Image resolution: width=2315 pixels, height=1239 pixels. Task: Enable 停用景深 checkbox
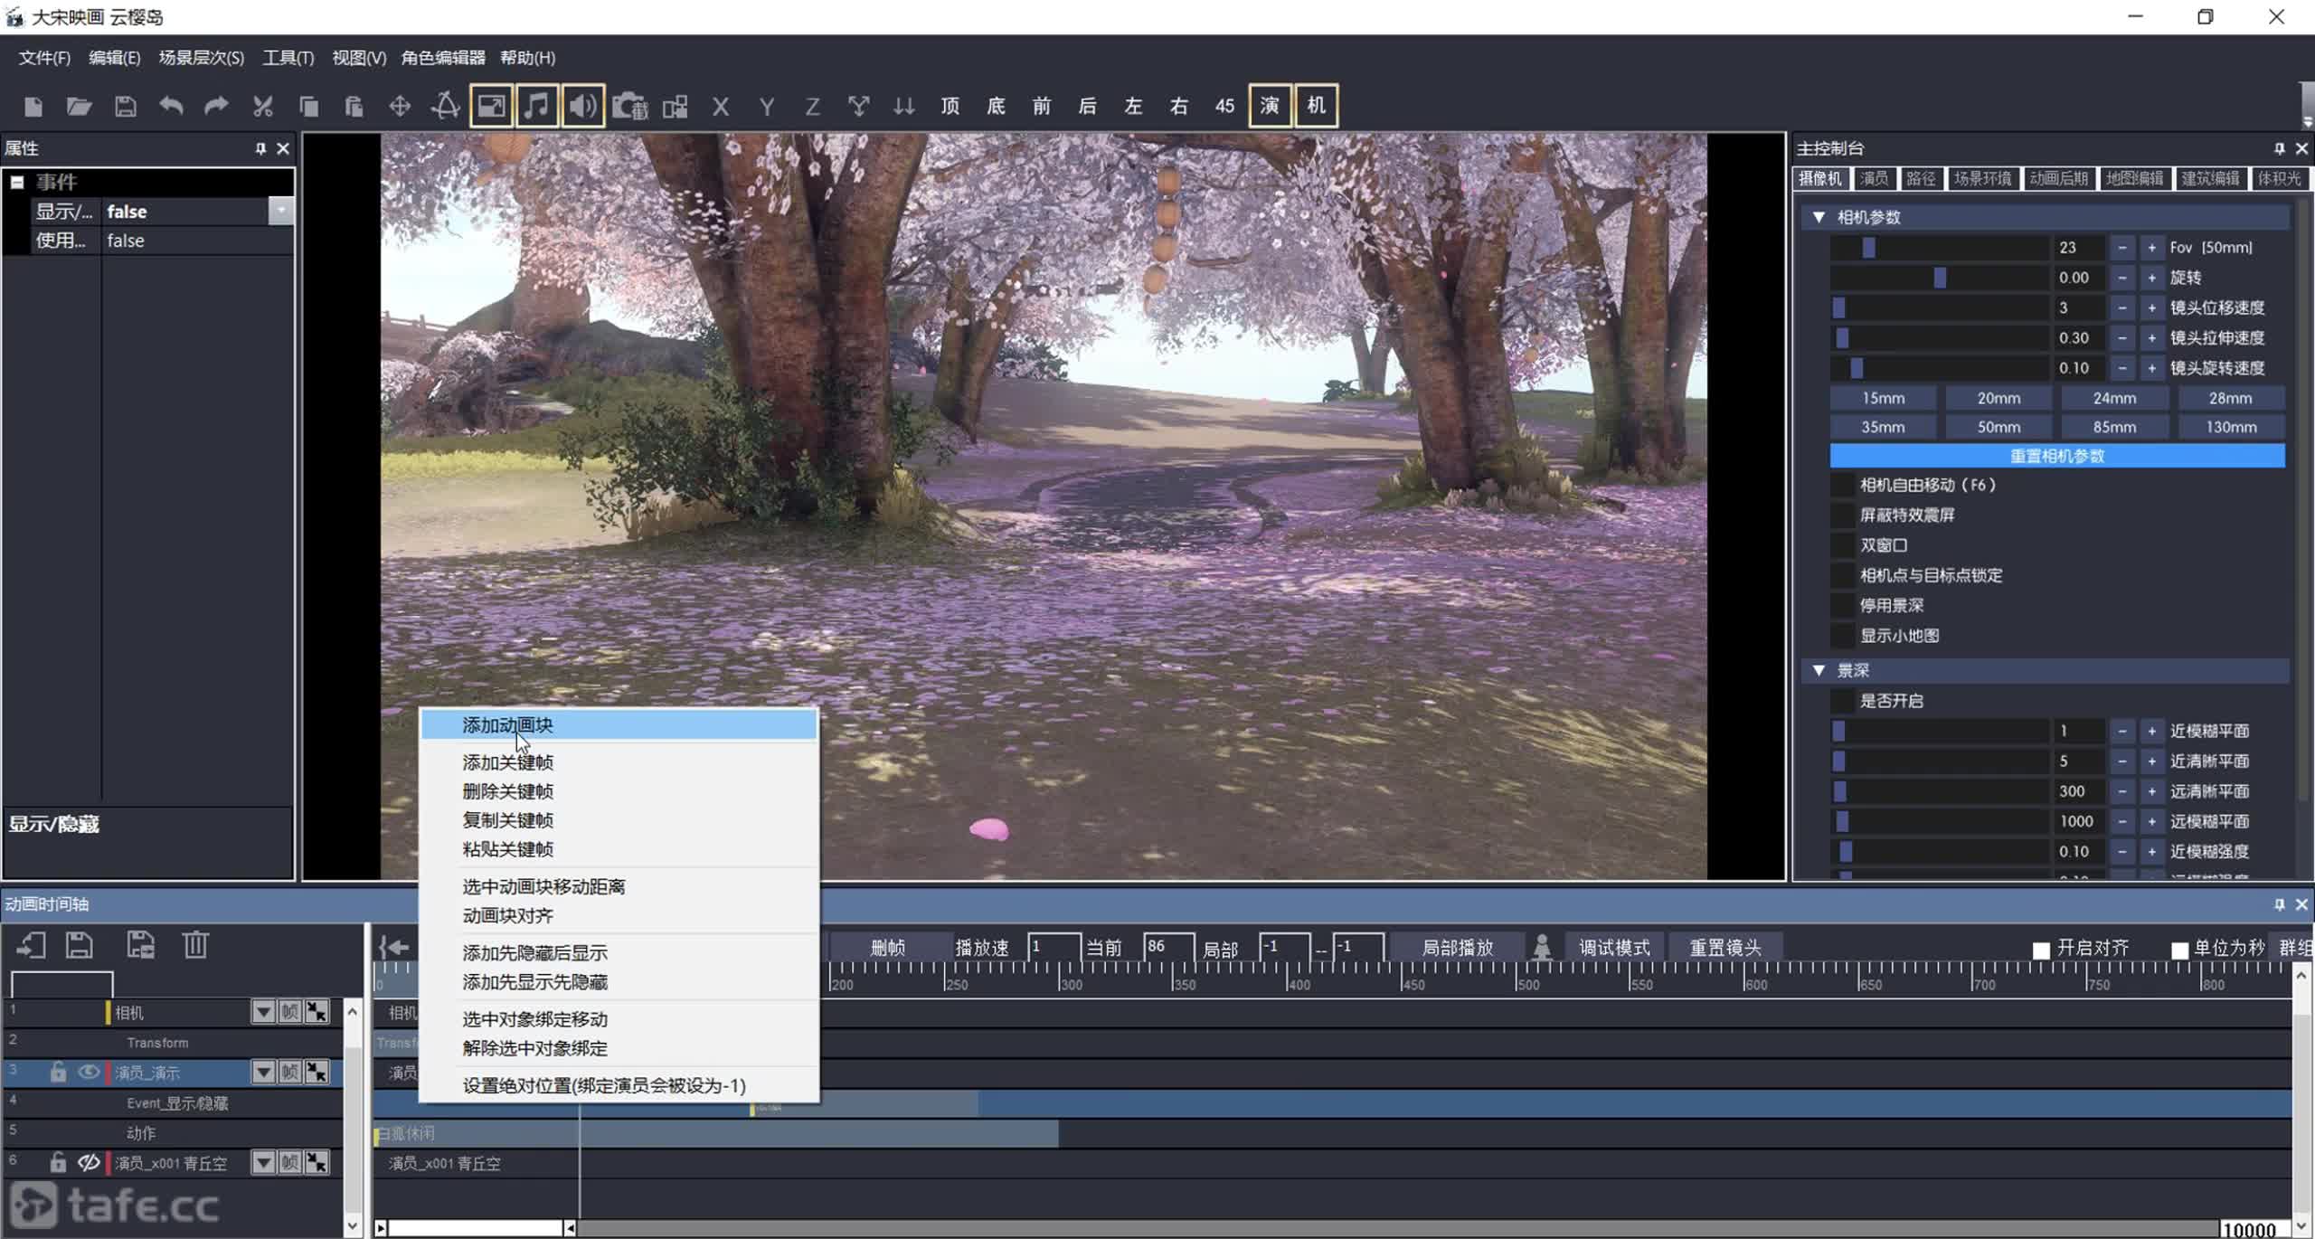coord(1842,606)
